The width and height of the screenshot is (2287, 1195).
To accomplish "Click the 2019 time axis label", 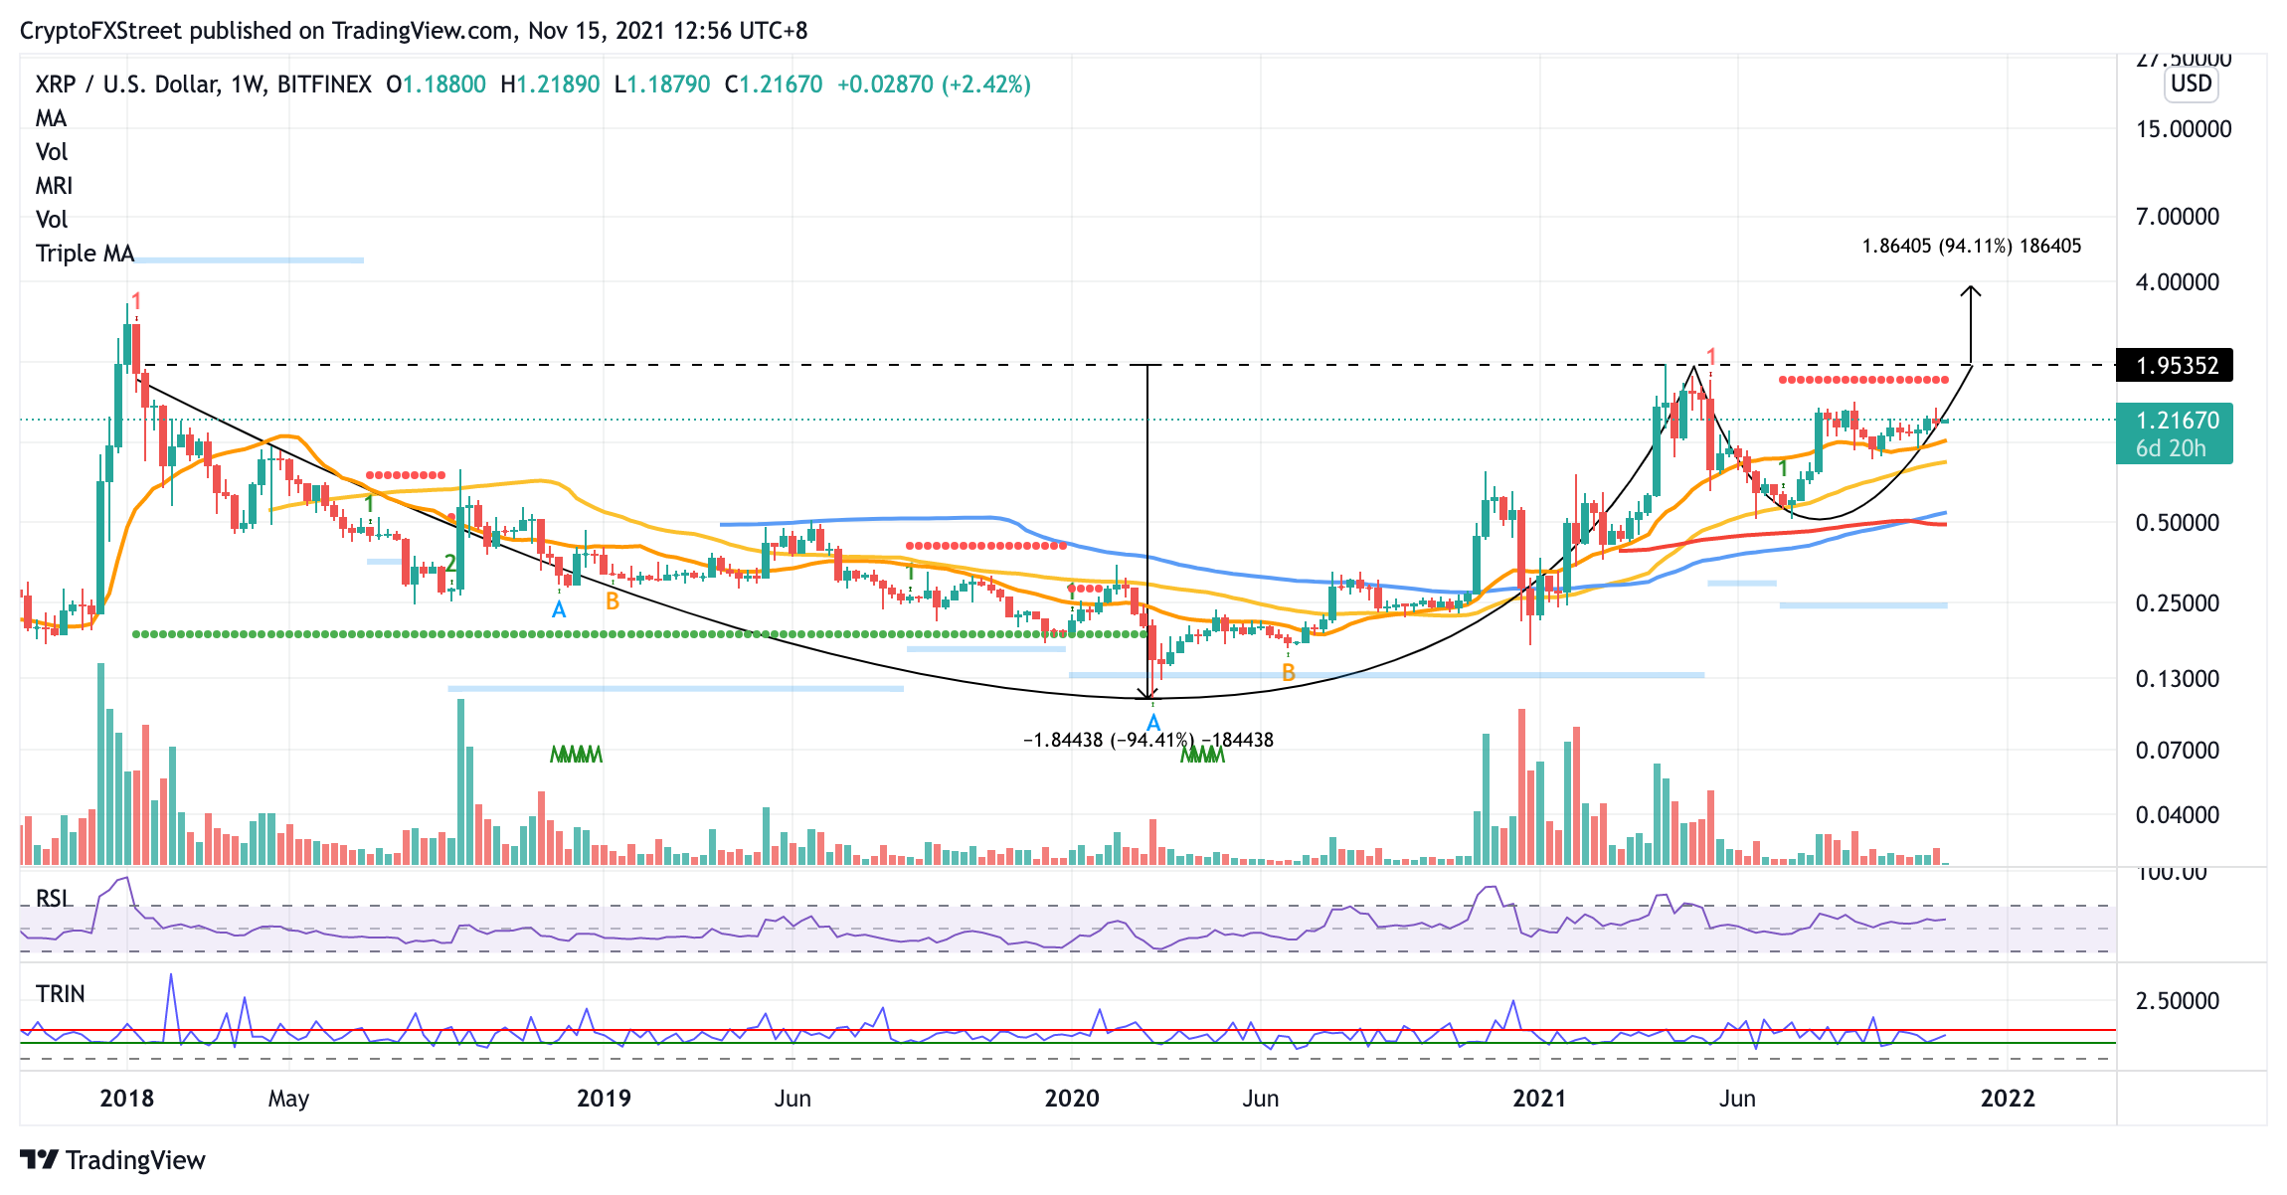I will 604,1099.
